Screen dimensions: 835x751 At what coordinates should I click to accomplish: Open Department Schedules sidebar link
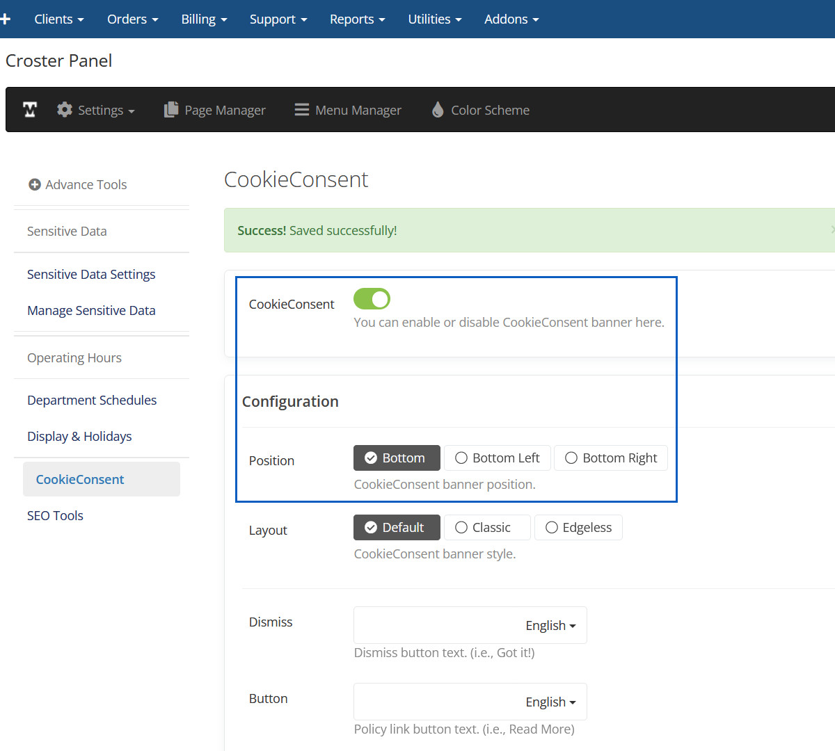pyautogui.click(x=92, y=401)
